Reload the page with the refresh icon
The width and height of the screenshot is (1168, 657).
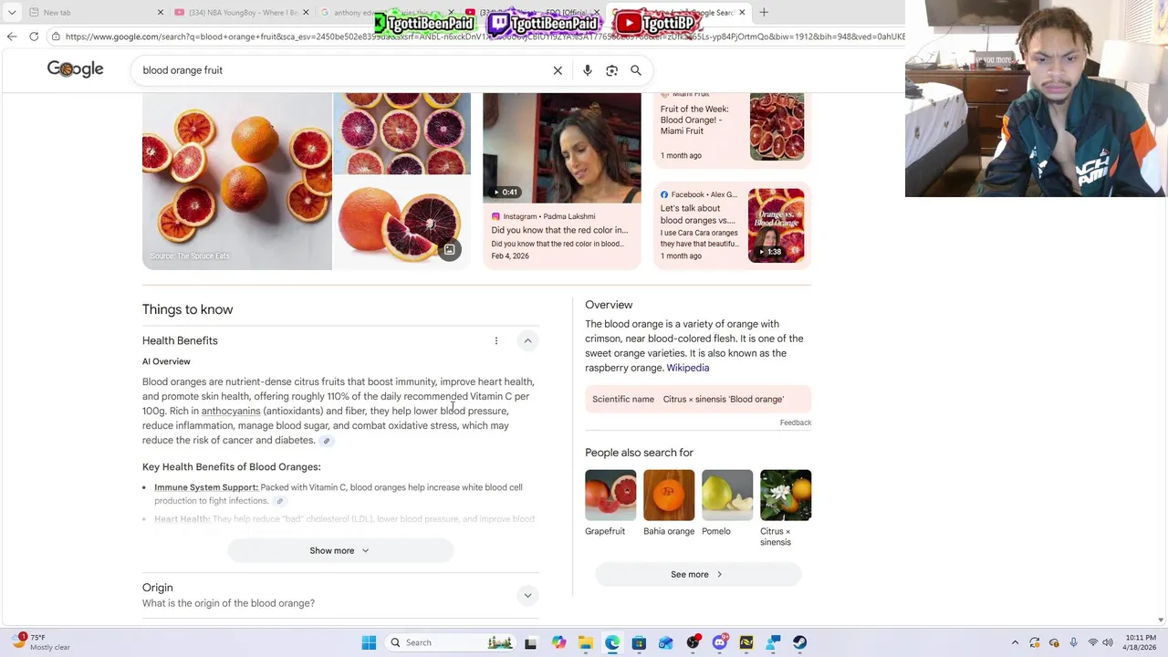(x=34, y=36)
